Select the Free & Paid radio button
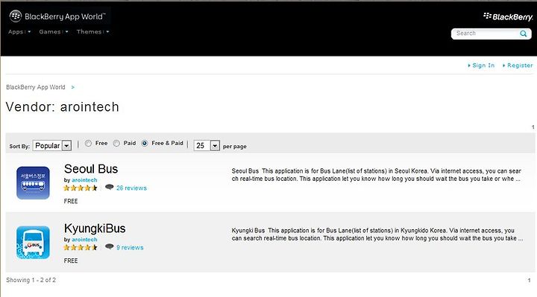This screenshot has width=537, height=297. [145, 143]
